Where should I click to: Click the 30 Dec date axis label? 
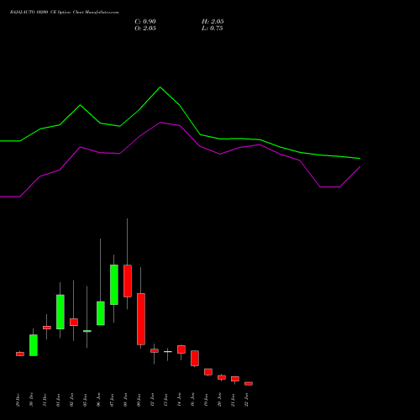[32, 400]
